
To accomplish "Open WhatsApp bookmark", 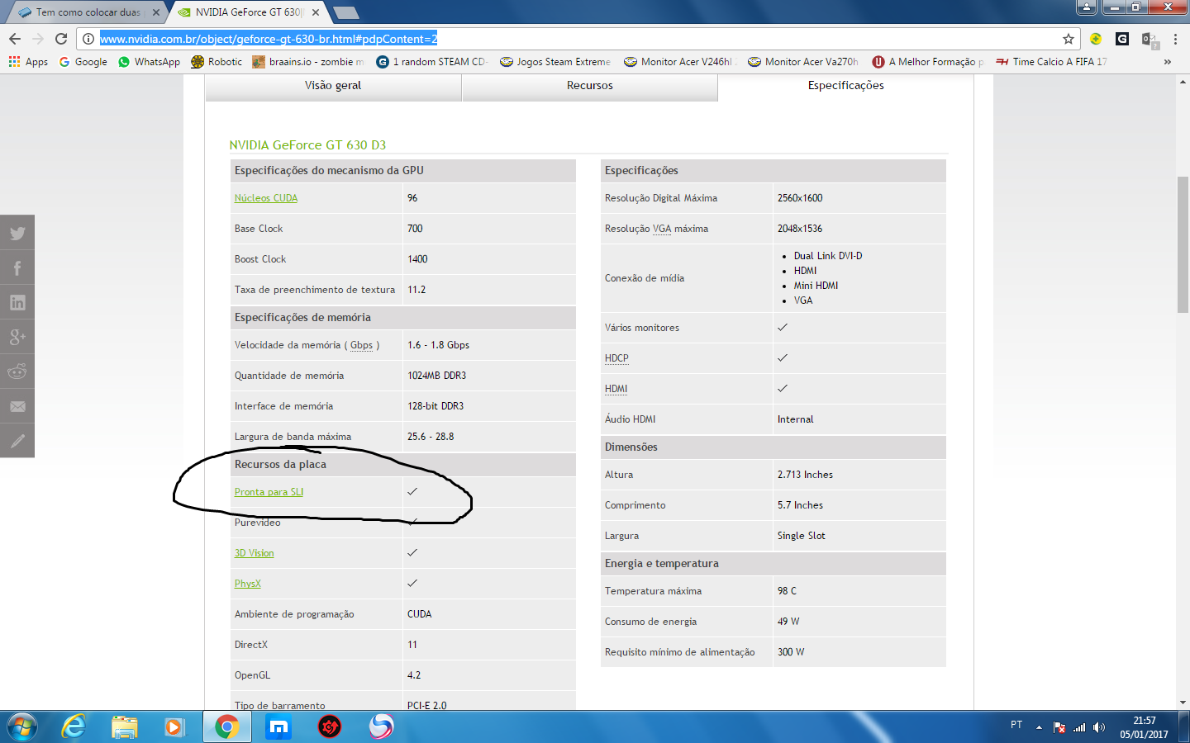I will pyautogui.click(x=149, y=62).
